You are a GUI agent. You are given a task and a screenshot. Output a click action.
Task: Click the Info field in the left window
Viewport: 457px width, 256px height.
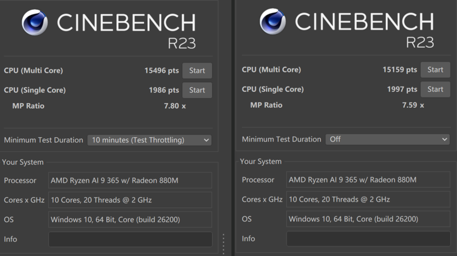130,239
